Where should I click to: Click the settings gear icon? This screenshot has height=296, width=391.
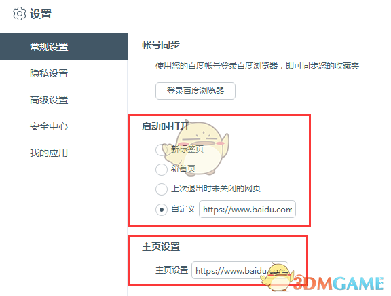click(x=20, y=14)
